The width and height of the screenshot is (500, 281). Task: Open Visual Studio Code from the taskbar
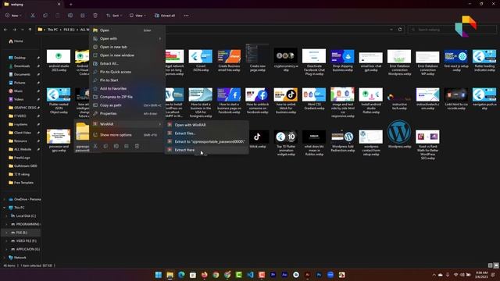coord(250,275)
